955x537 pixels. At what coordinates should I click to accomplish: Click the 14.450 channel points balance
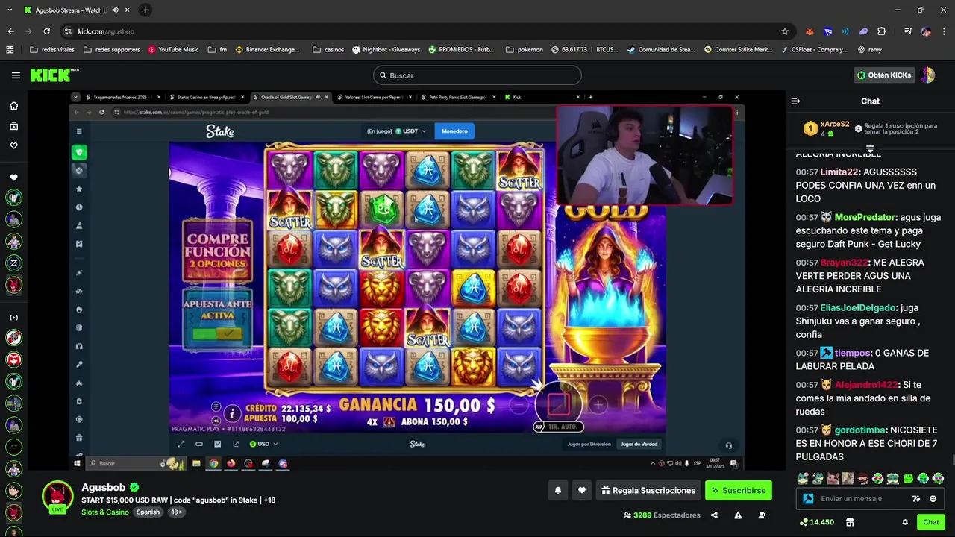(x=816, y=522)
